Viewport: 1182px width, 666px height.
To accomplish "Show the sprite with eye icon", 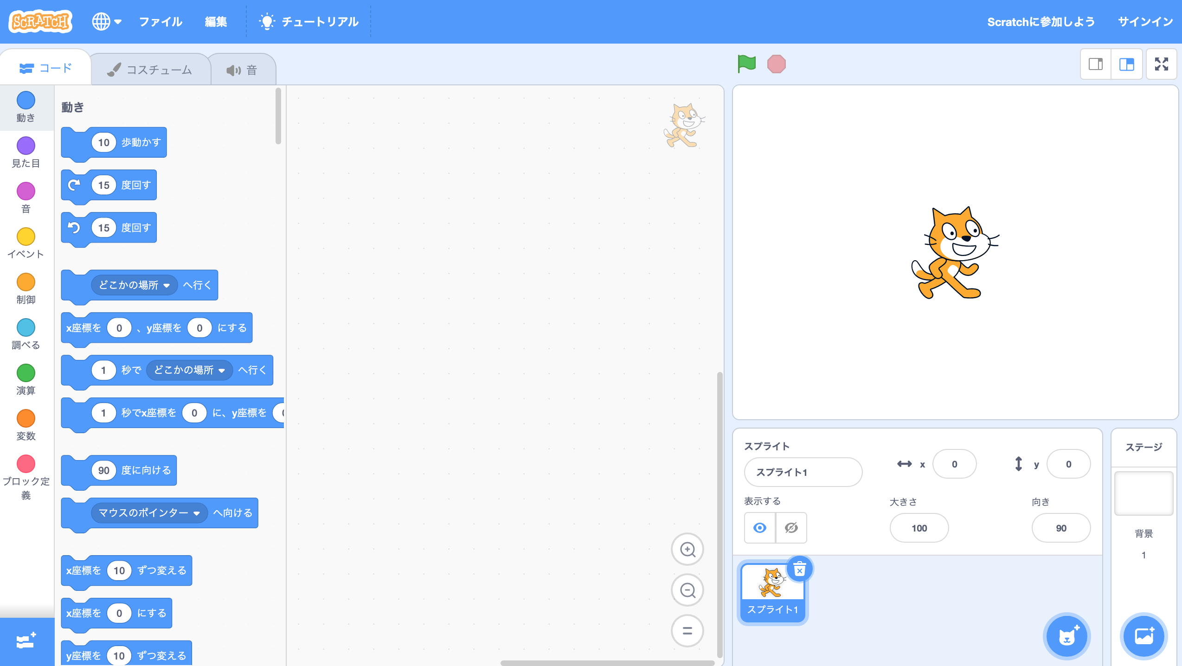I will 760,528.
